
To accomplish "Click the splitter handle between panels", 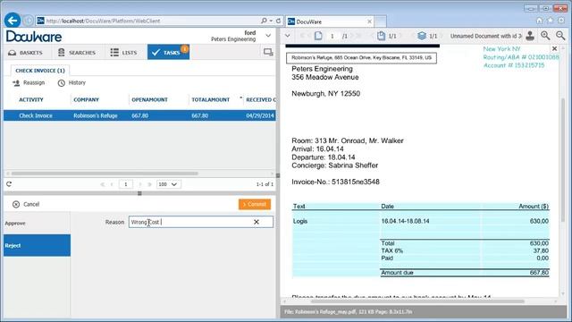I will 278,175.
